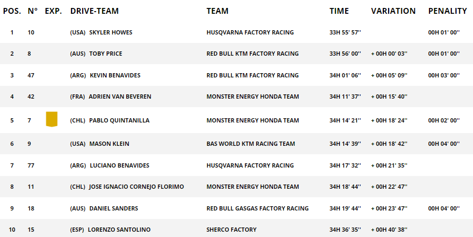This screenshot has height=237, width=473.
Task: Click the POS. column header
Action: (12, 11)
